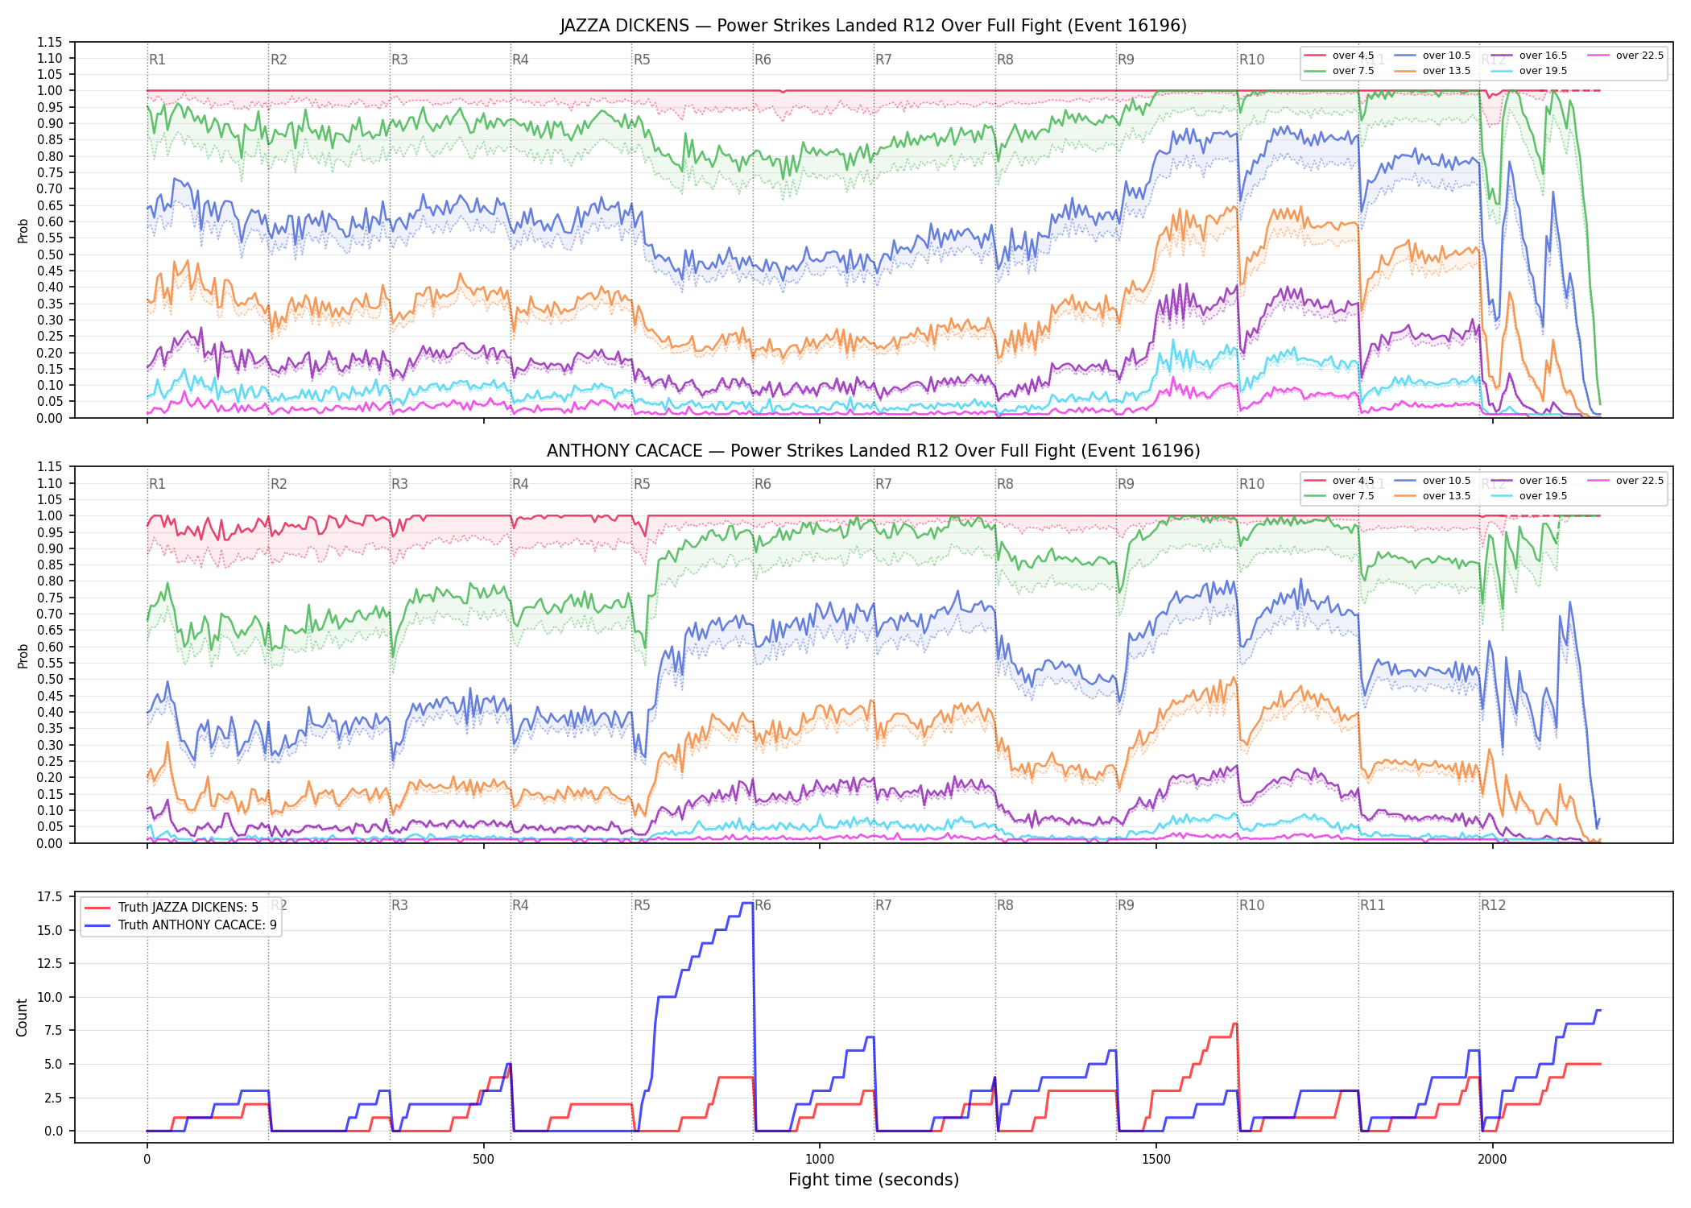Image resolution: width=1691 pixels, height=1208 pixels.
Task: Click the 'Prob' label of the Jazza Dickens chart
Action: click(23, 231)
